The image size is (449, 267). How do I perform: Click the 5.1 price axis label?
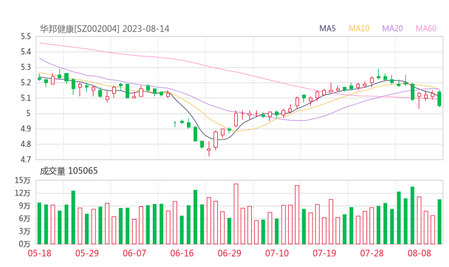pyautogui.click(x=25, y=98)
